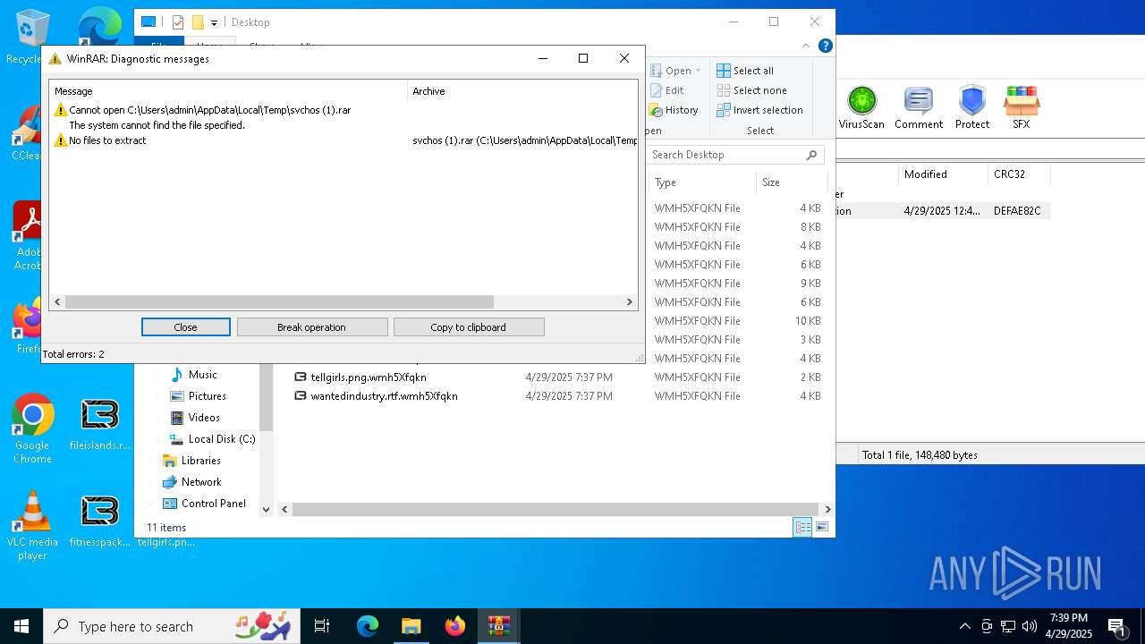Open Firefox from the taskbar
The width and height of the screenshot is (1145, 644).
[x=455, y=626]
